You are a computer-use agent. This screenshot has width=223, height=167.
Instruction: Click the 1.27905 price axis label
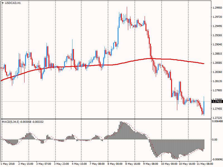(217, 90)
